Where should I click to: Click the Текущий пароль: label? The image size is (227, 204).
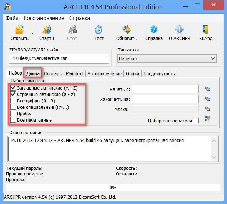click(x=24, y=168)
